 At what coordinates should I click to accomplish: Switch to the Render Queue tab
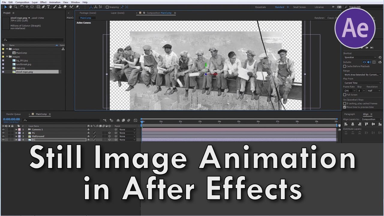pos(13,114)
